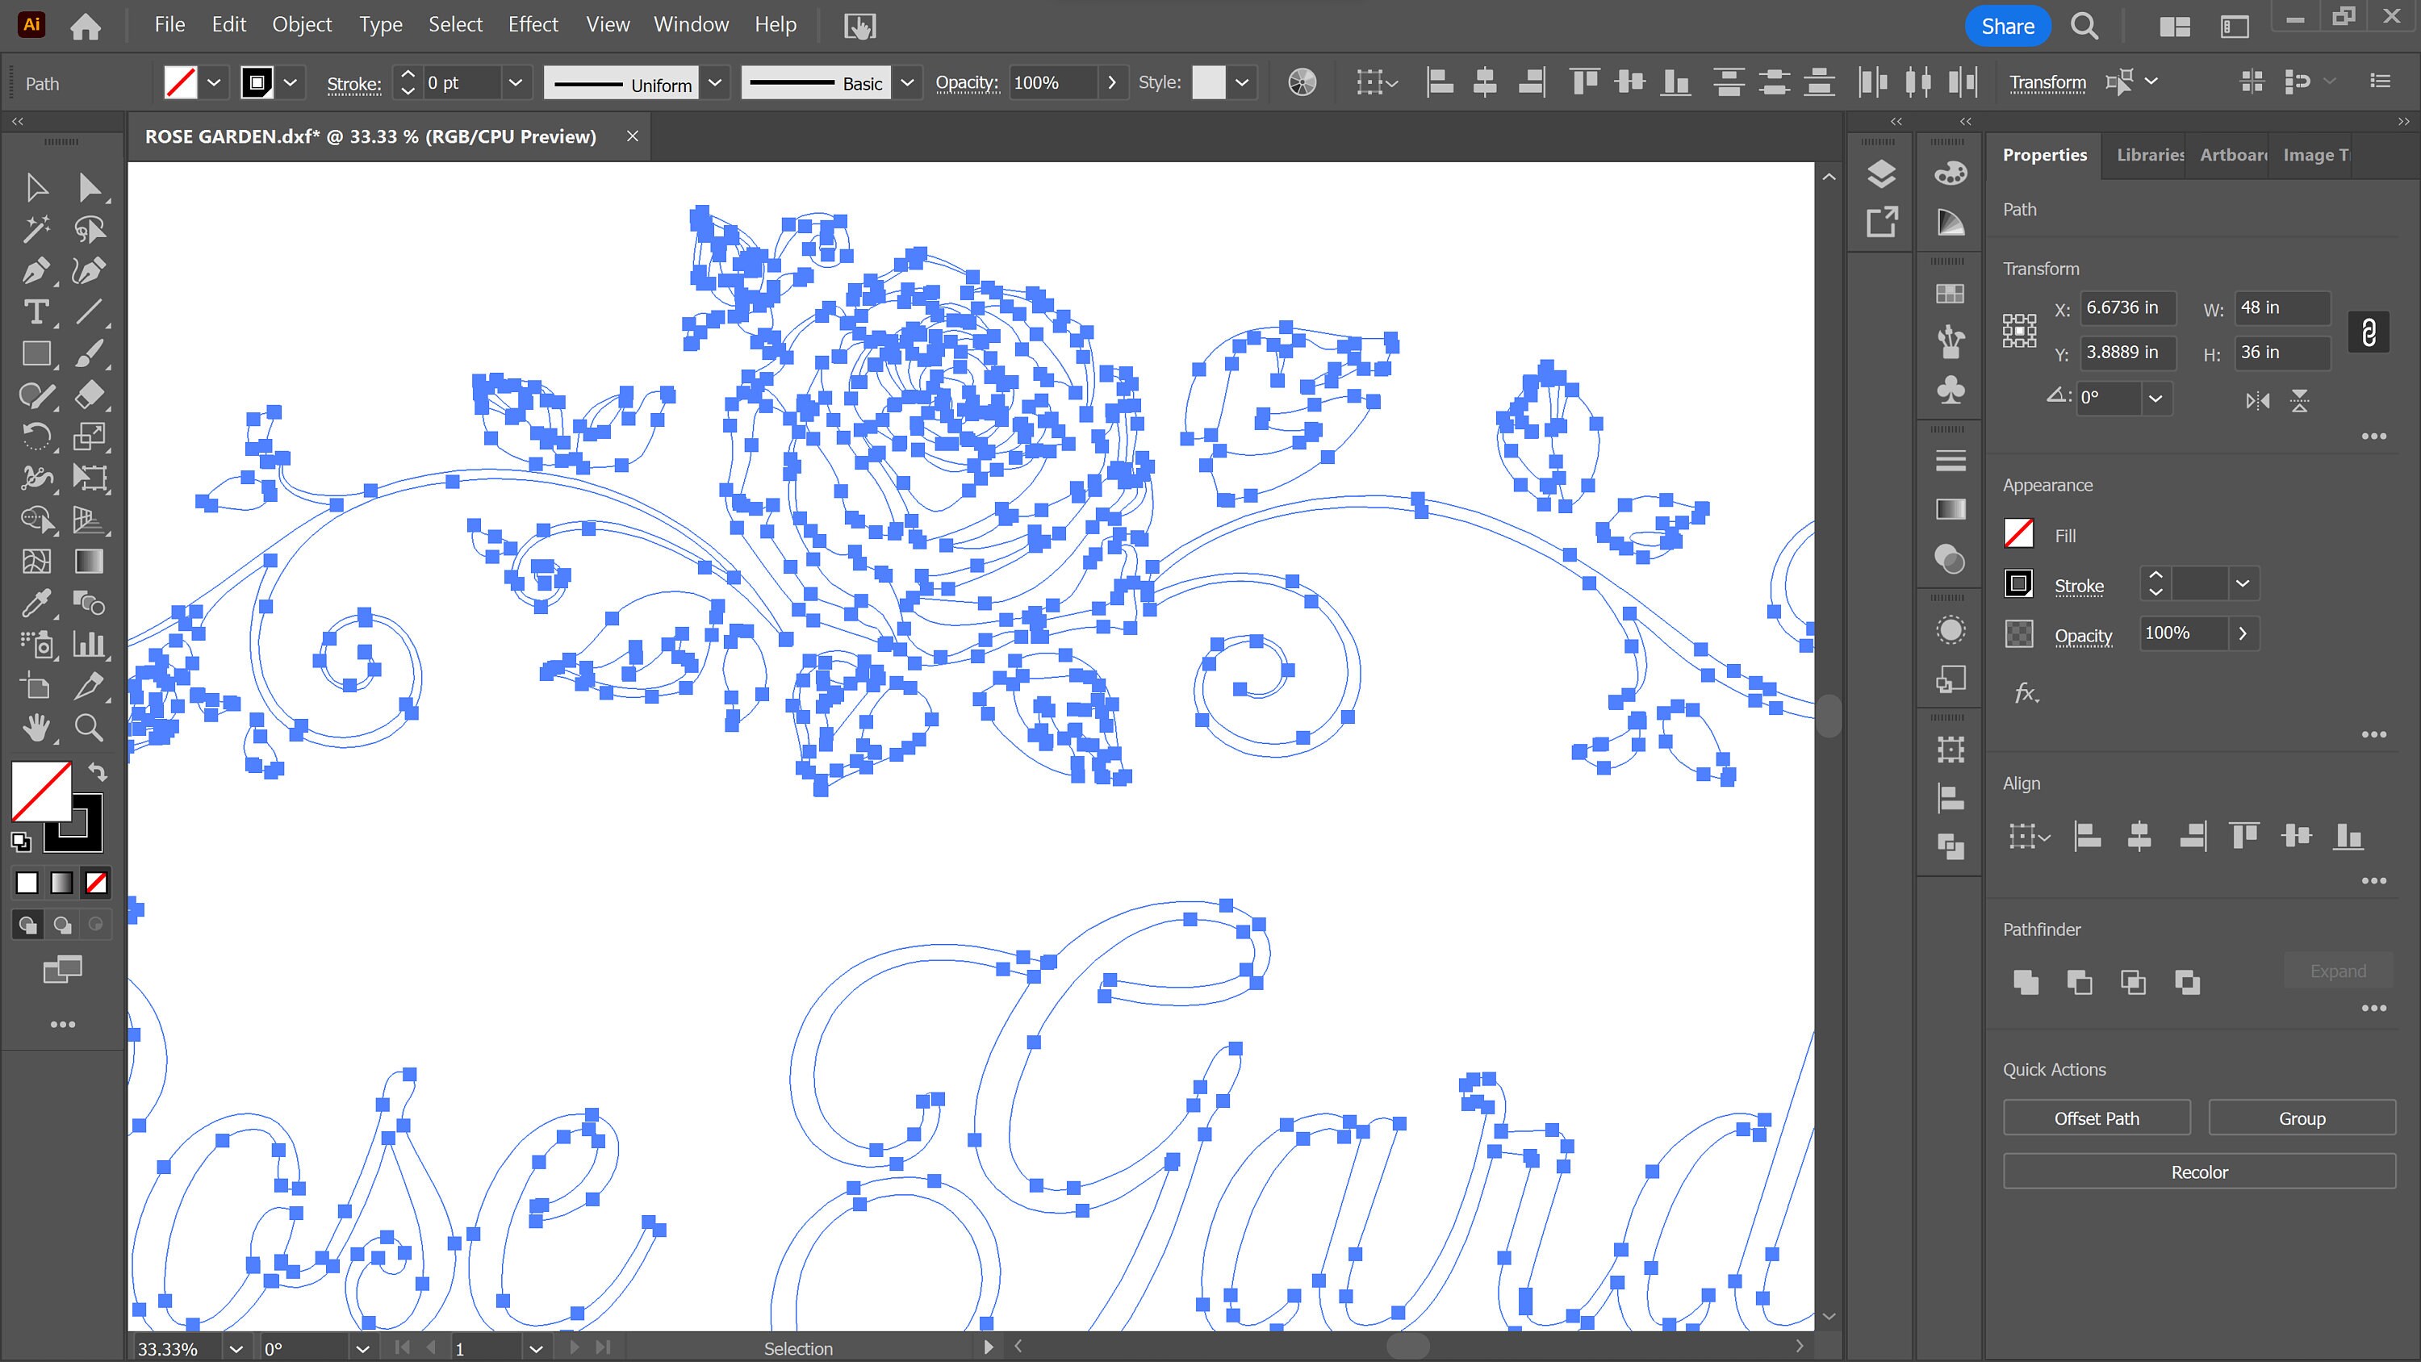Select the Type tool
The image size is (2421, 1362).
[x=36, y=312]
